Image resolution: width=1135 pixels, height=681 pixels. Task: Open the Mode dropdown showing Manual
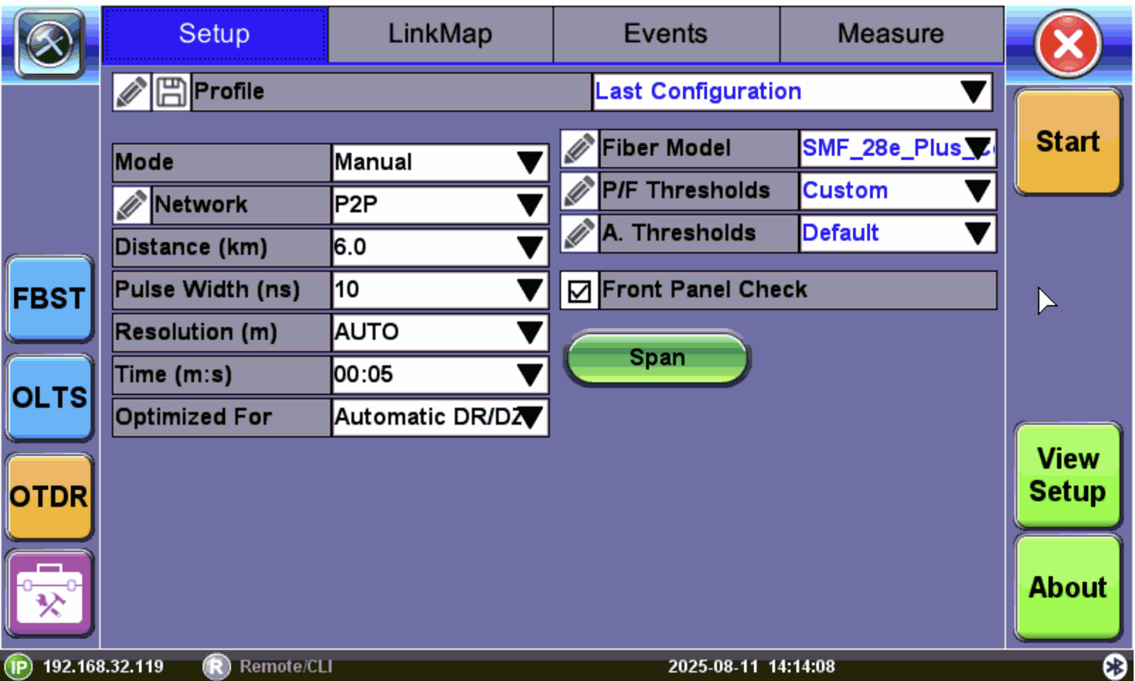(x=439, y=163)
